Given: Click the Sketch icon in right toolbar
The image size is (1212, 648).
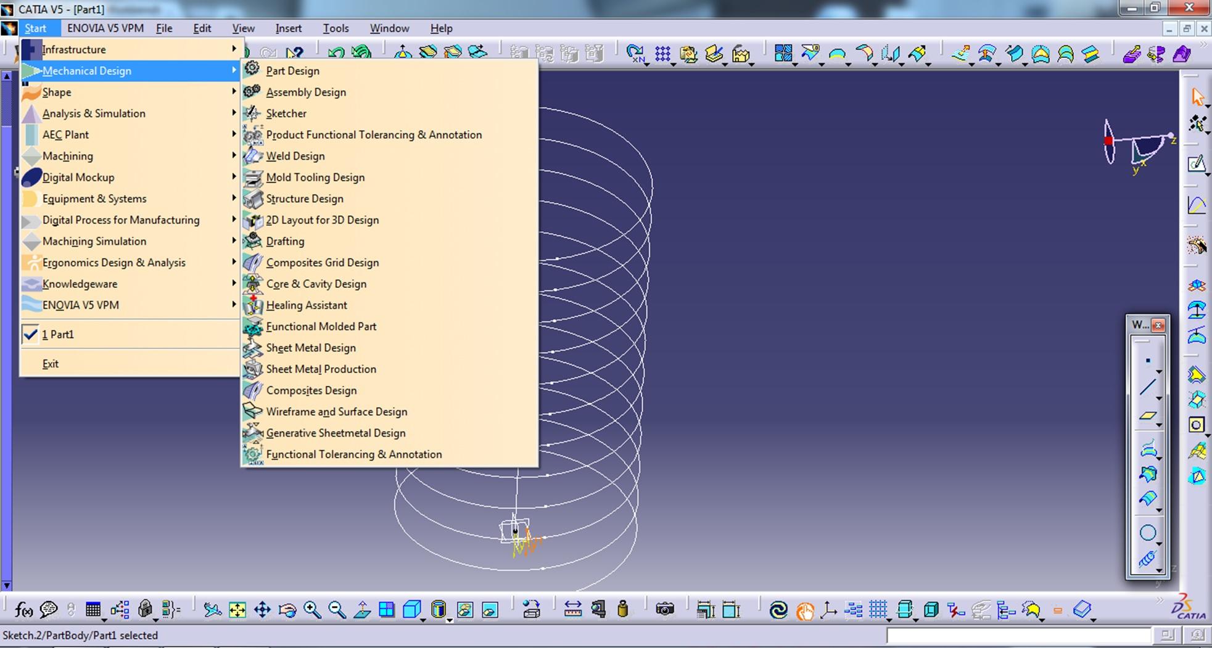Looking at the screenshot, I should (1197, 163).
